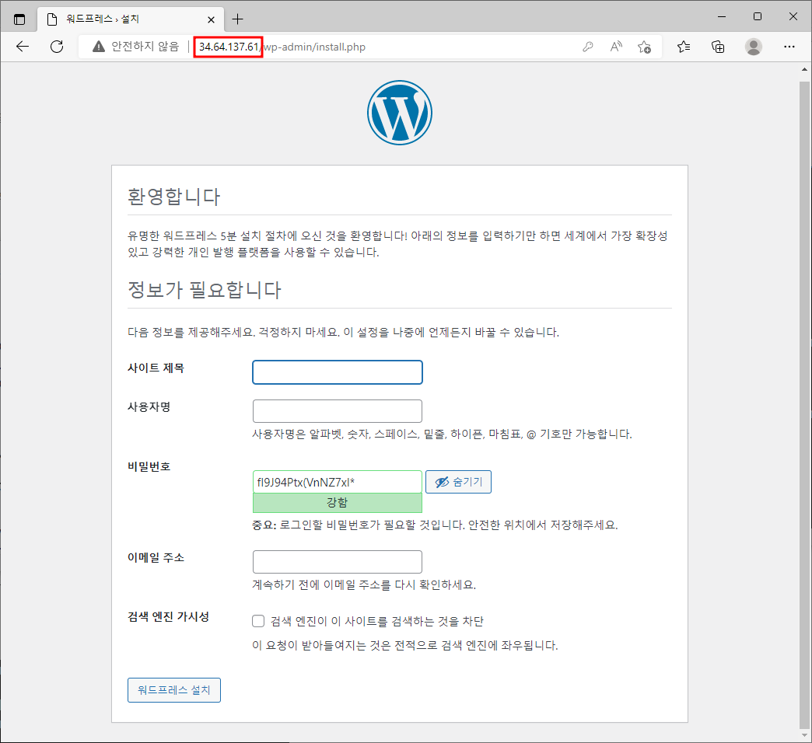Start Read Aloud in address bar
Image resolution: width=812 pixels, height=743 pixels.
(x=616, y=47)
